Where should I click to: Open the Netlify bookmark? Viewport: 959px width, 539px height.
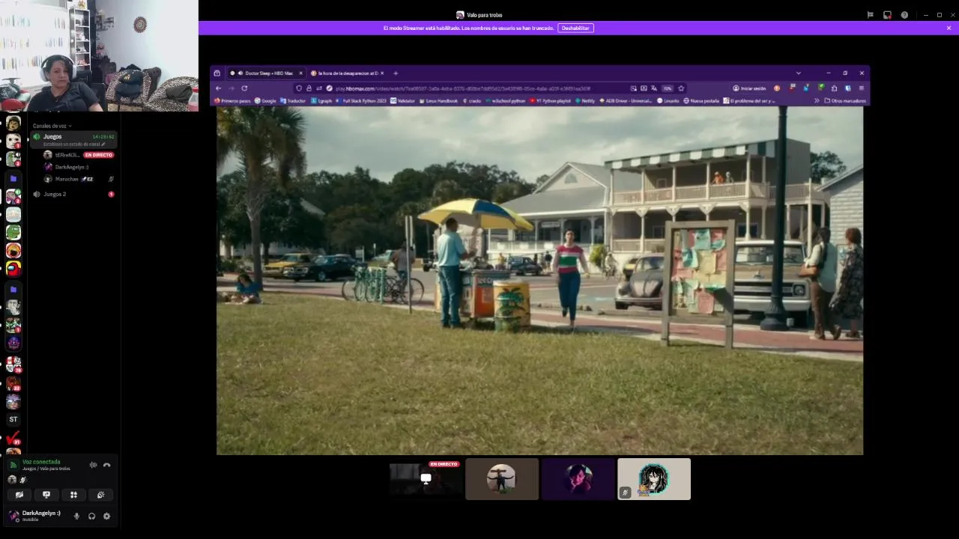click(585, 100)
